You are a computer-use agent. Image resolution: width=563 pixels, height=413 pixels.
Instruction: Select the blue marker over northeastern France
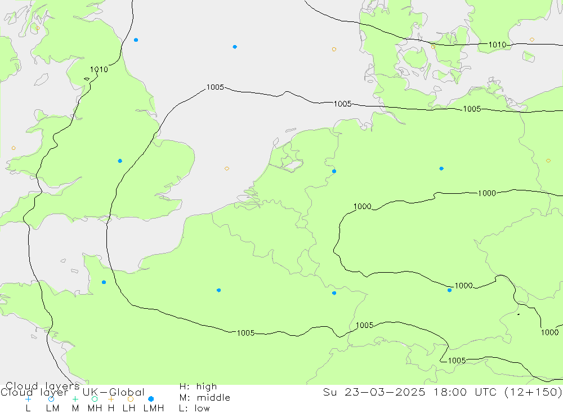[334, 294]
